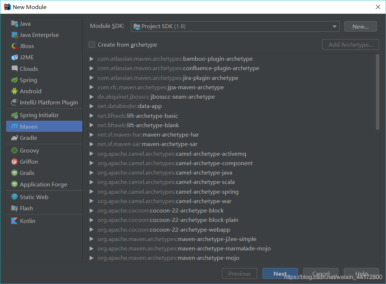This screenshot has height=284, width=386.
Task: Select the Gradle module type label
Action: click(x=29, y=138)
